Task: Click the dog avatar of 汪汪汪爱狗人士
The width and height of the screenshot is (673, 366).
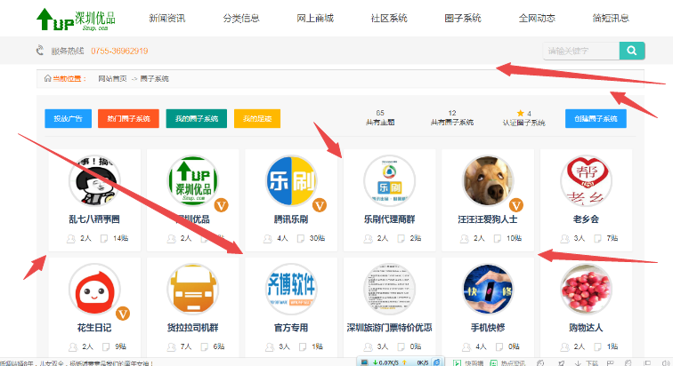Action: tap(487, 181)
